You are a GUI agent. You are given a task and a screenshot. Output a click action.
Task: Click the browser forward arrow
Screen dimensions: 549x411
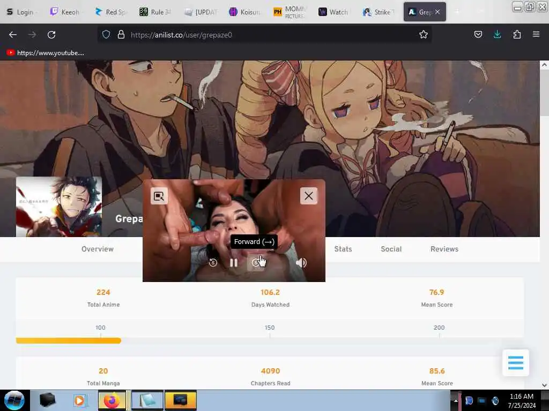click(32, 35)
